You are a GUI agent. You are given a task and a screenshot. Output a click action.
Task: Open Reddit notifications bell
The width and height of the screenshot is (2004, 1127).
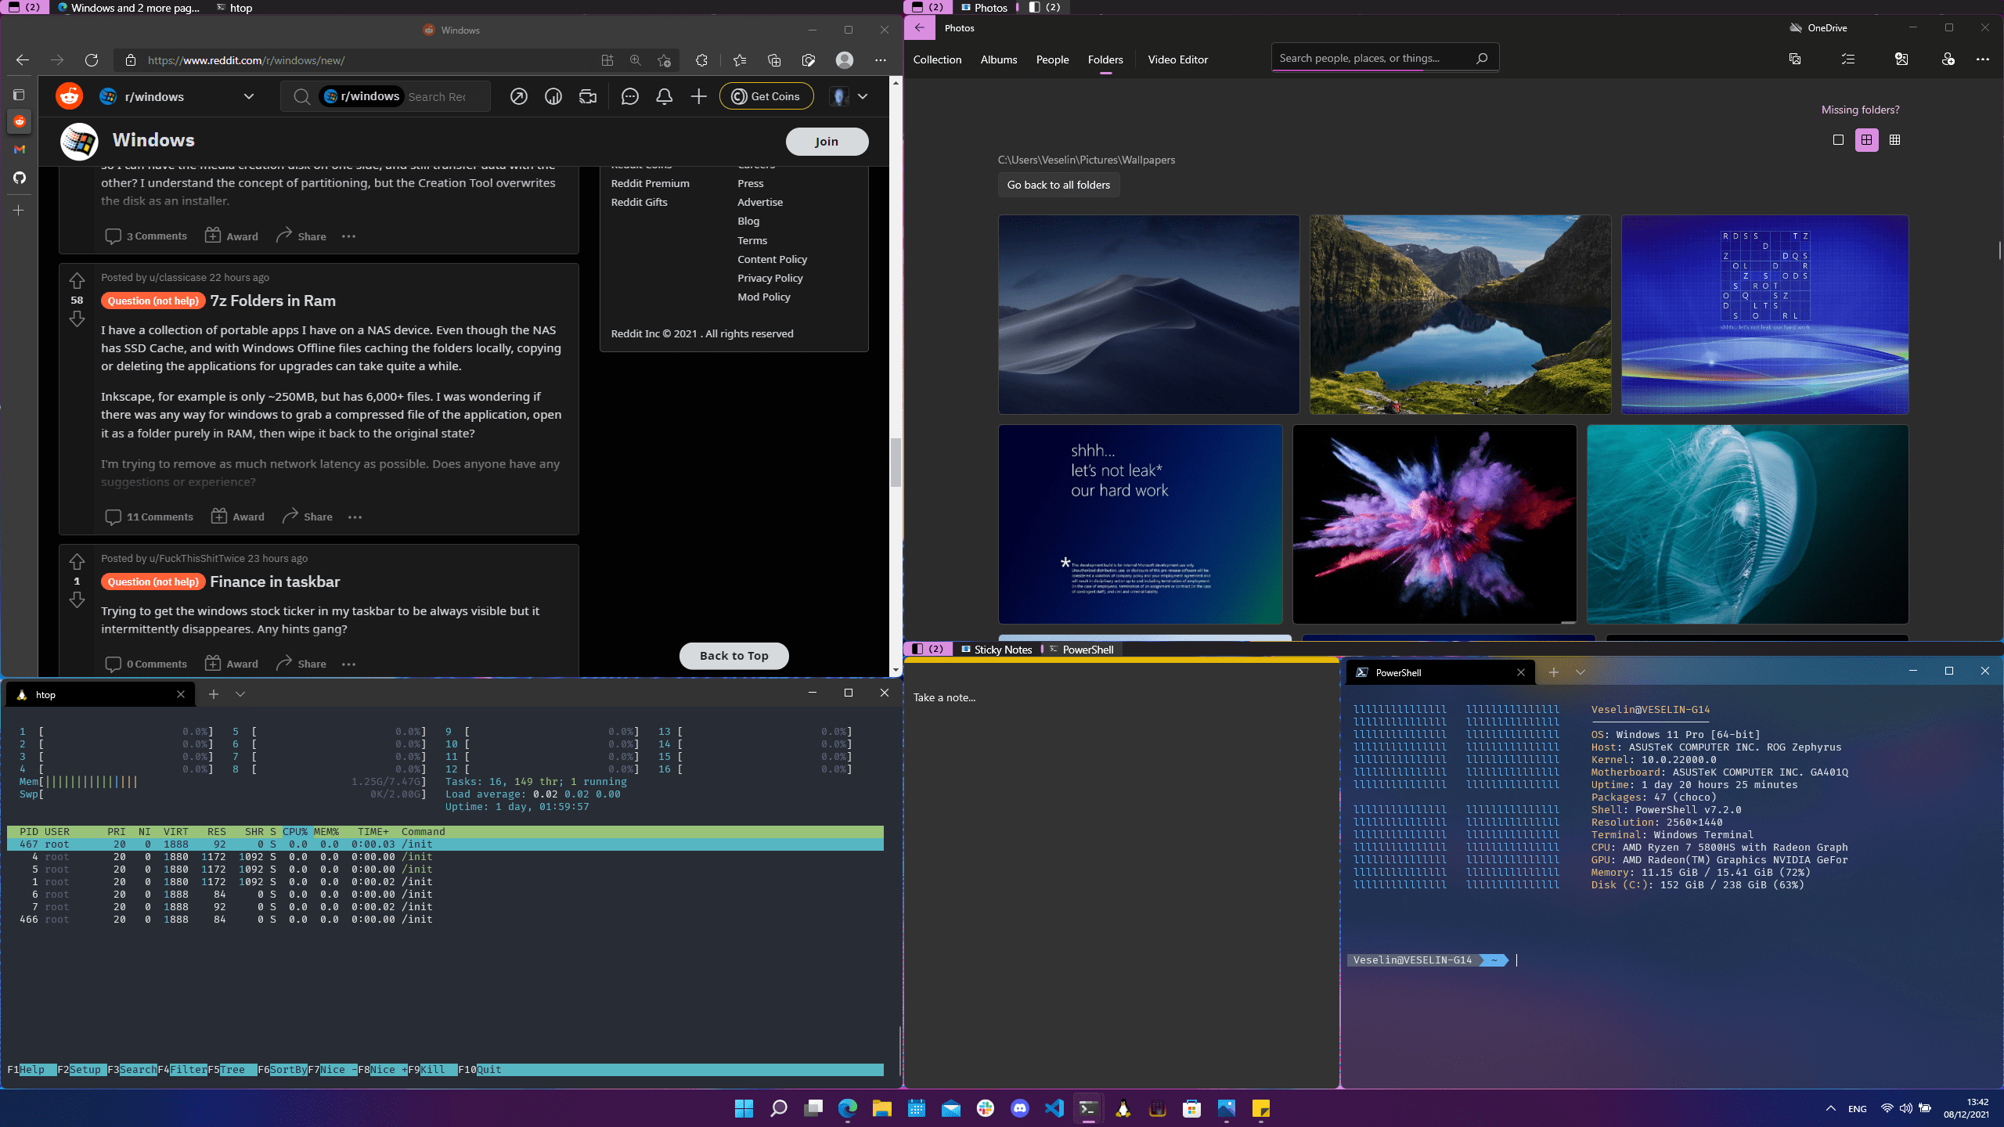(x=664, y=96)
